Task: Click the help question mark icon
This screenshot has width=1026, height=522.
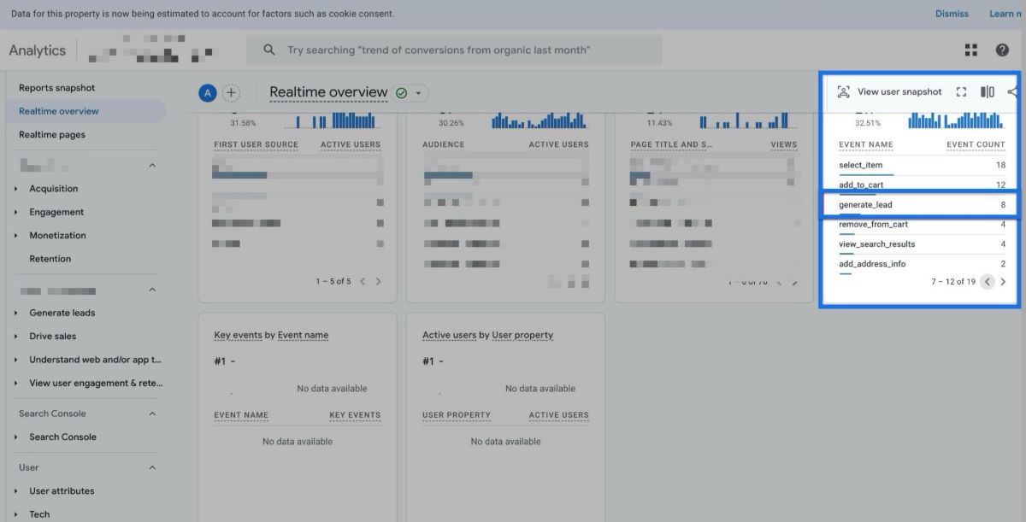Action: (x=1002, y=50)
